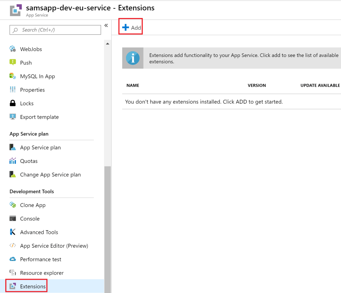Click the MySQL In App icon
This screenshot has height=293, width=341.
[13, 76]
